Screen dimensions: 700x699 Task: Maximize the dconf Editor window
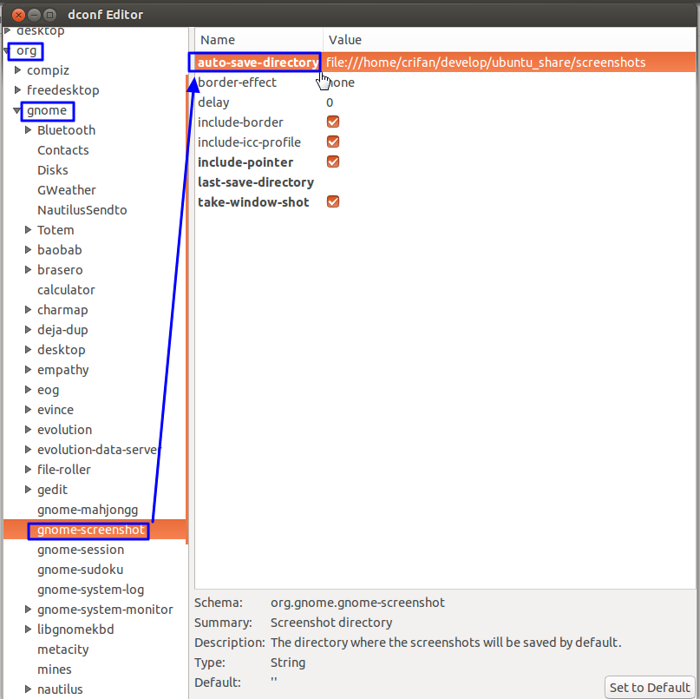[x=50, y=15]
